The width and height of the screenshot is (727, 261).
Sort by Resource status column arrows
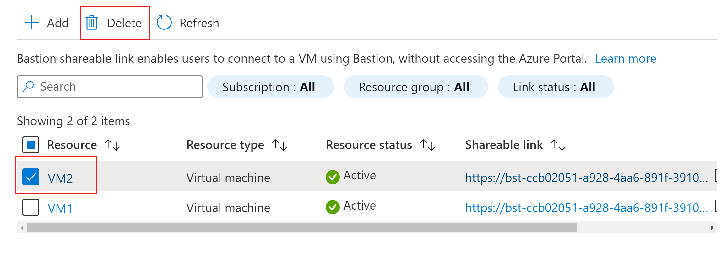click(427, 145)
